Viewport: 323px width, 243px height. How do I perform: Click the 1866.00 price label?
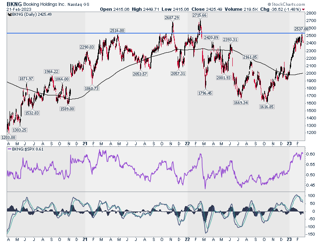pos(62,79)
